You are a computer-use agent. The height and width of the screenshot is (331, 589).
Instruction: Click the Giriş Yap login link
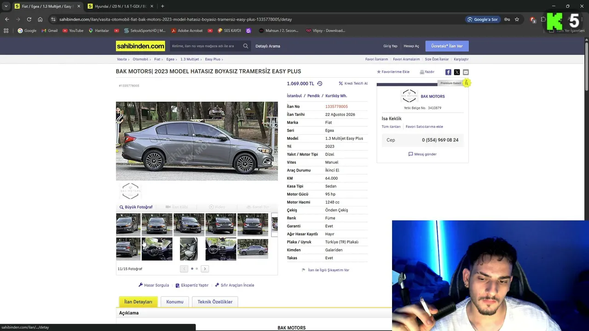point(390,46)
